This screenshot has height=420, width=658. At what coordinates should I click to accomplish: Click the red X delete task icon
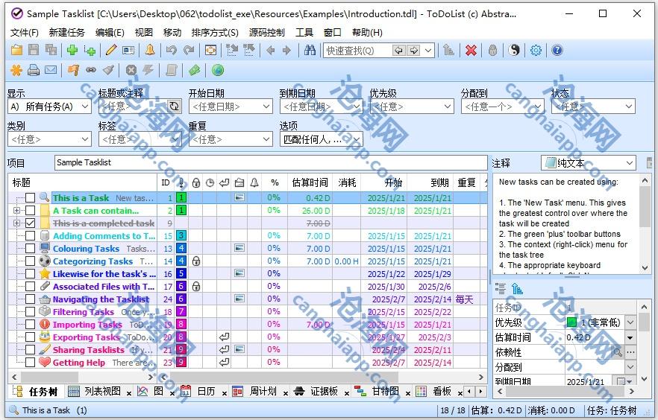471,51
